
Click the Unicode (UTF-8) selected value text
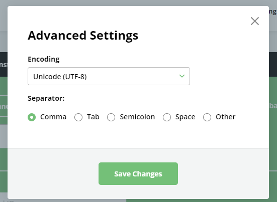[x=60, y=77]
